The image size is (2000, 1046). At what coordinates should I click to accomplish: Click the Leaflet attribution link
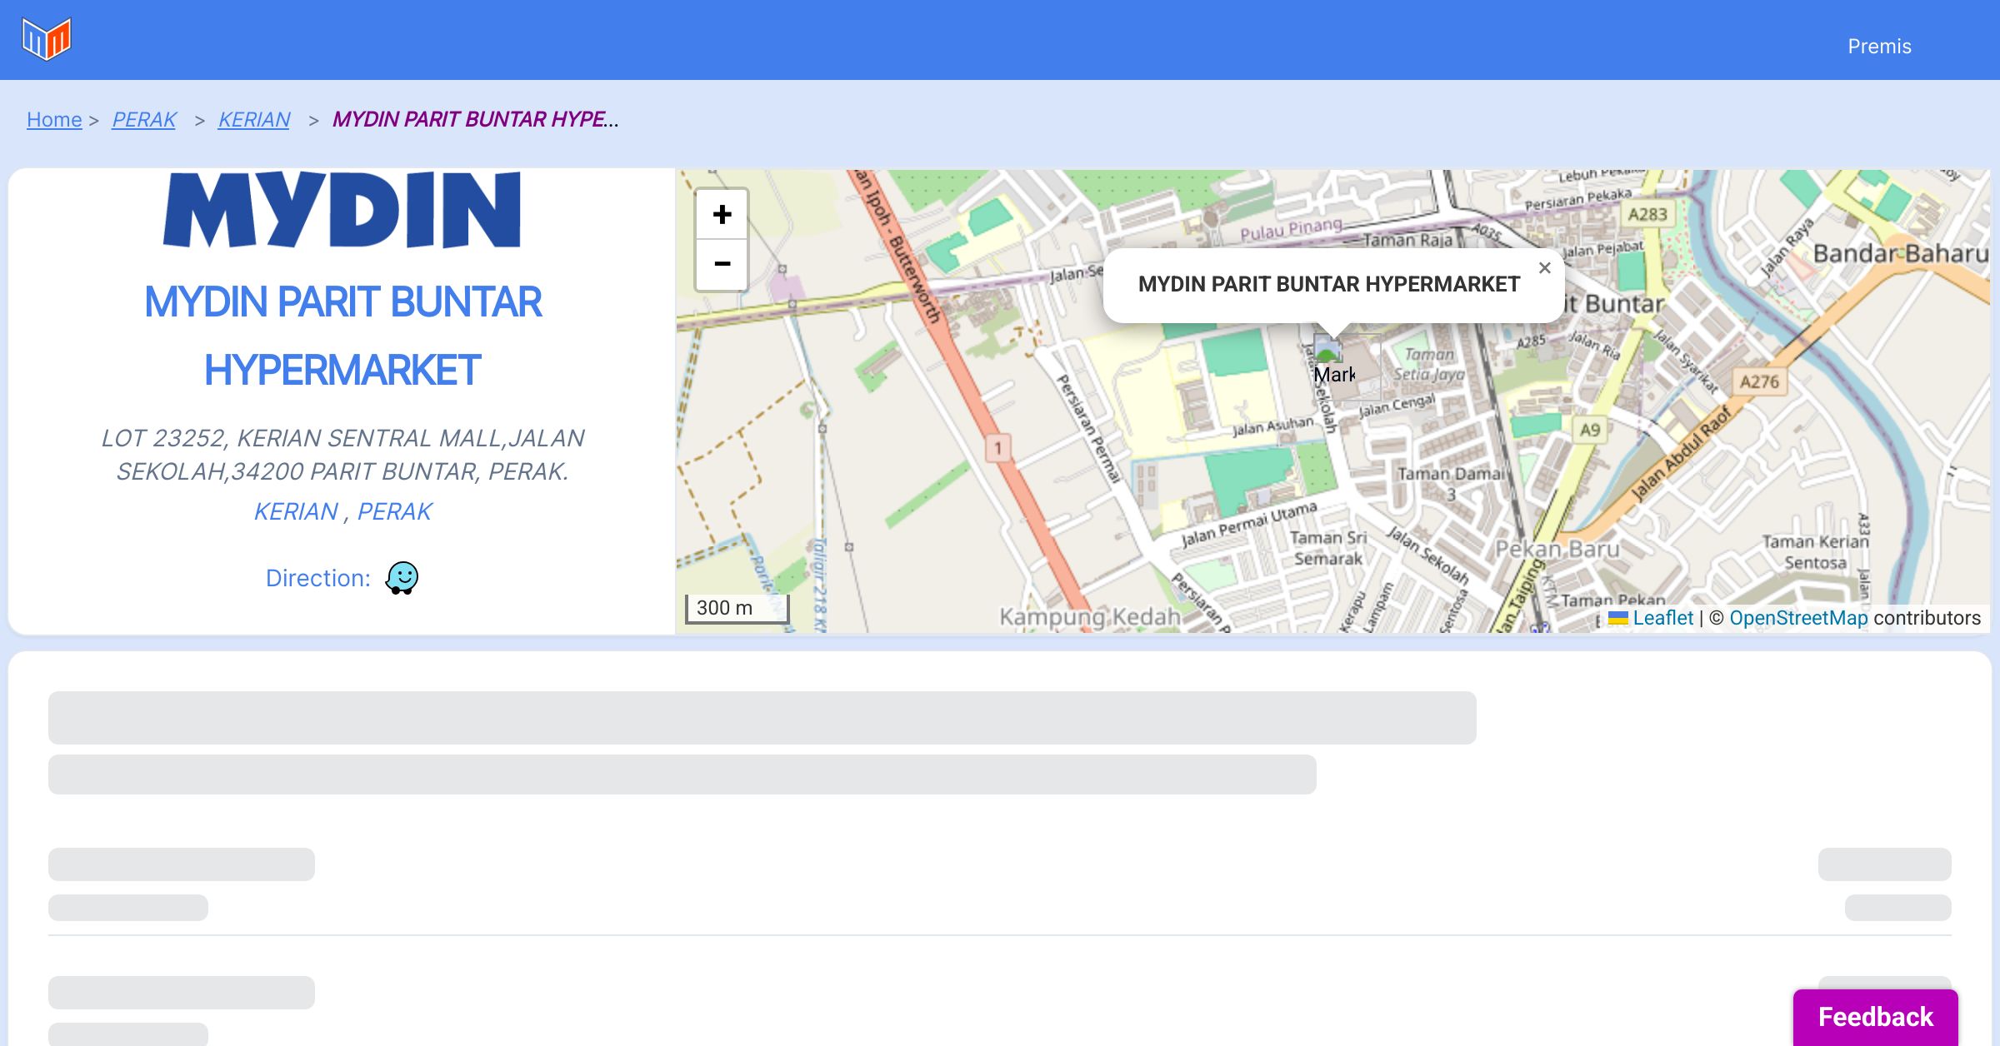pyautogui.click(x=1662, y=618)
